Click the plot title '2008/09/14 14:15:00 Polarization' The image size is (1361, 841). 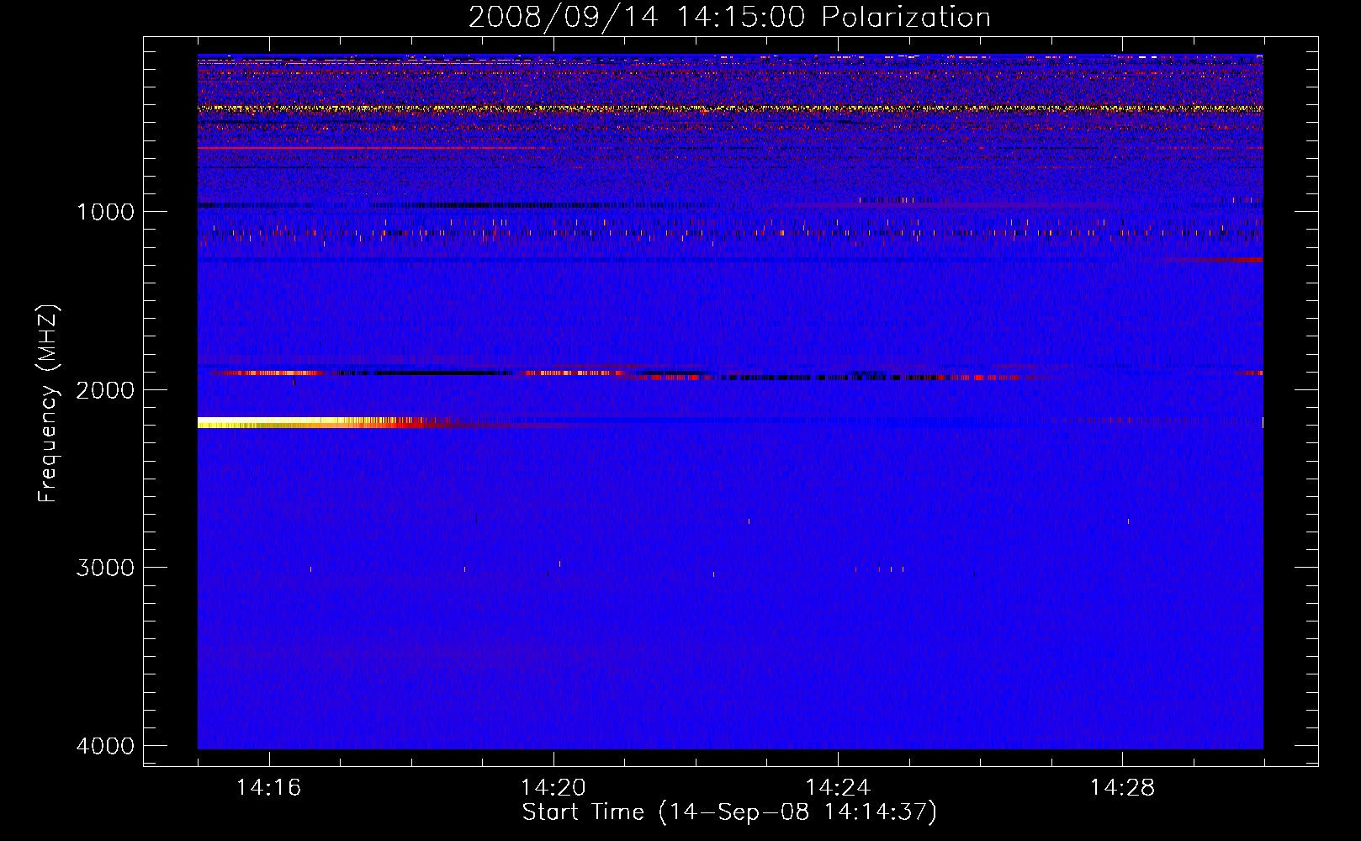pyautogui.click(x=729, y=18)
